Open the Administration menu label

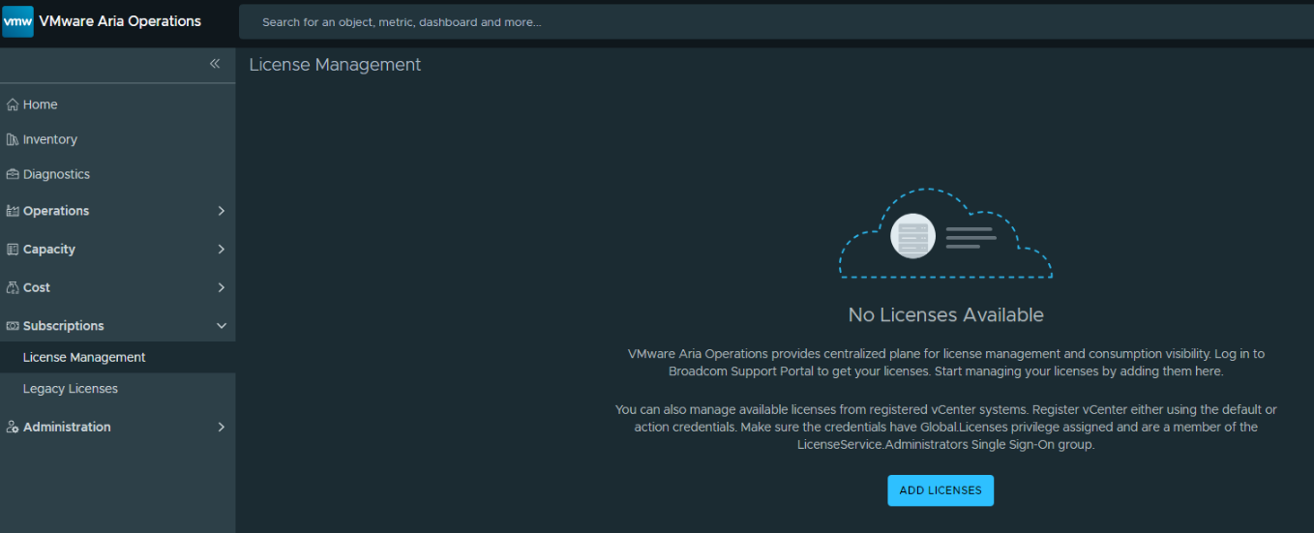[67, 427]
